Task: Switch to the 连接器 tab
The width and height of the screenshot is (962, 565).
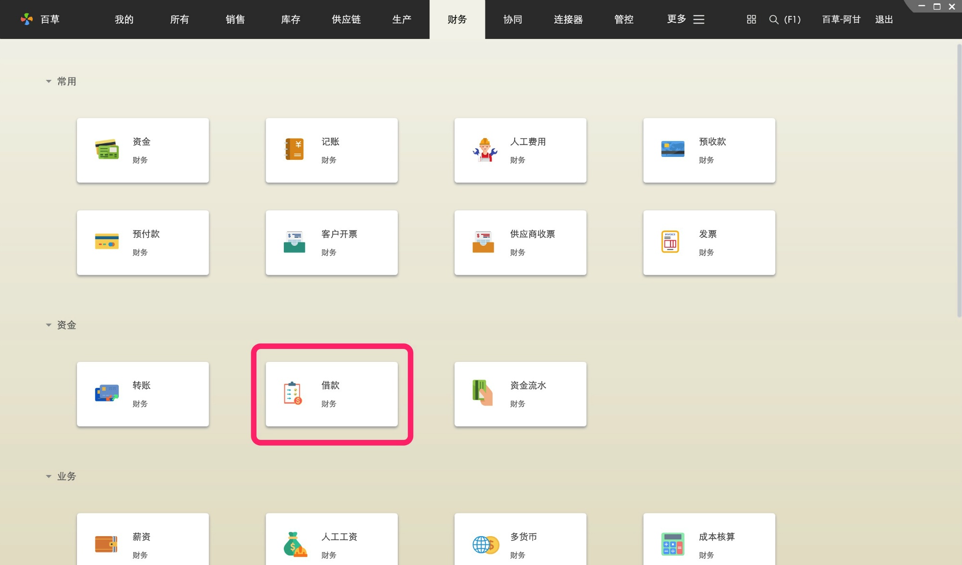Action: [x=568, y=19]
